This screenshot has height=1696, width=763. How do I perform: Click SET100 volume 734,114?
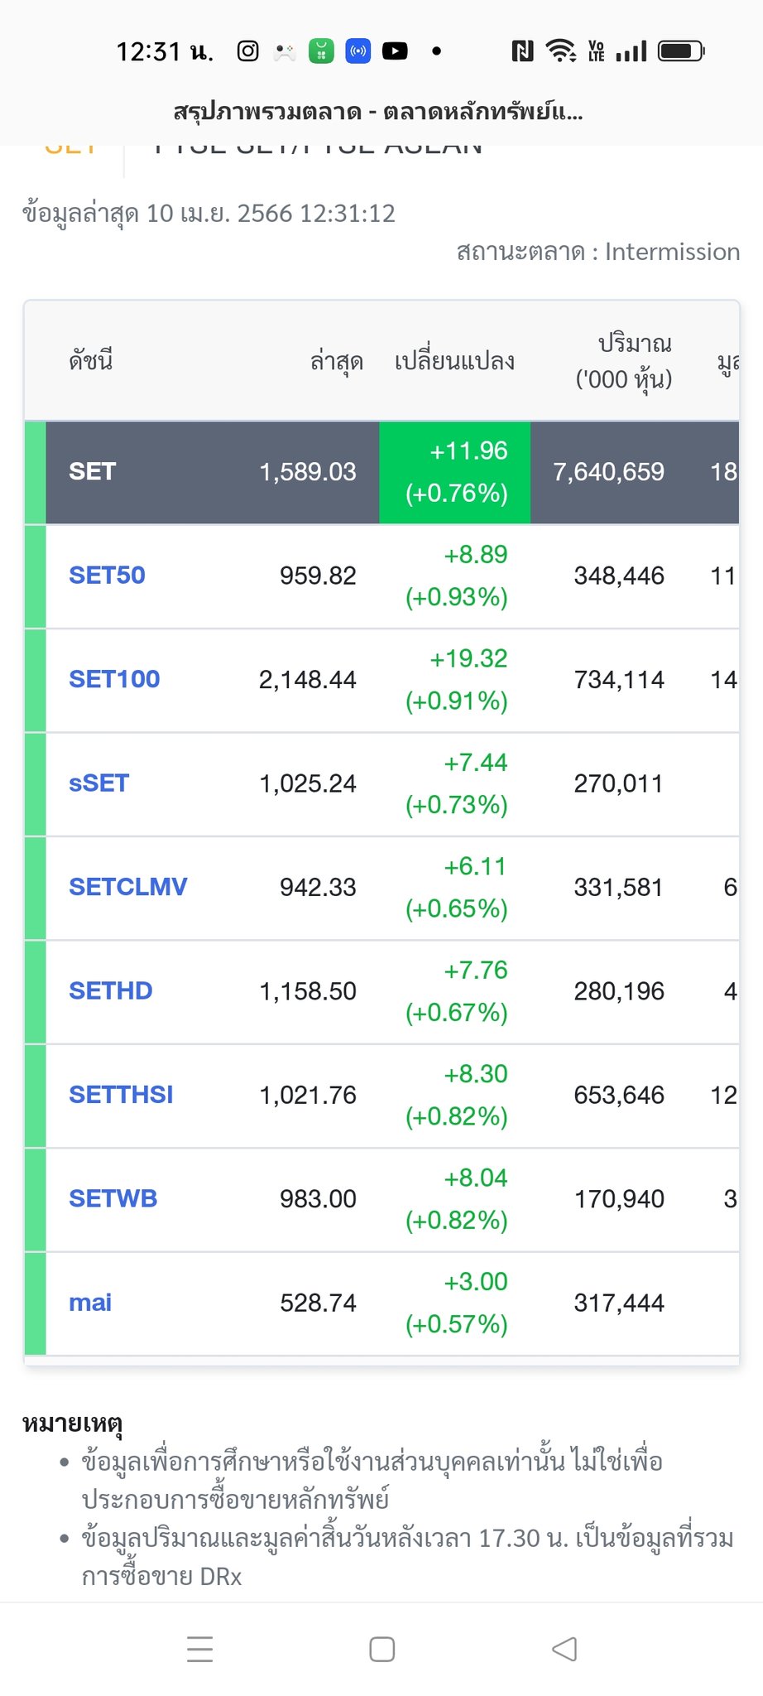coord(619,679)
